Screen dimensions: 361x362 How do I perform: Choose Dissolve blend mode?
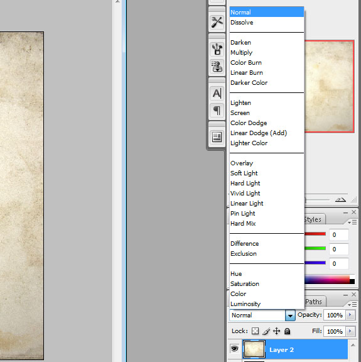pyautogui.click(x=267, y=23)
